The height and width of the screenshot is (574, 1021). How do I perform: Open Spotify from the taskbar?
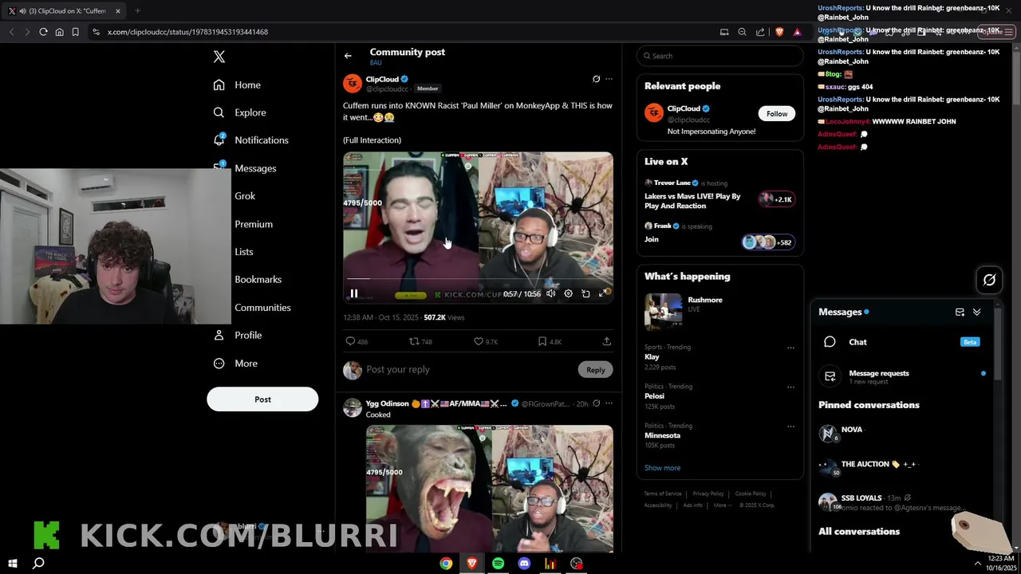click(x=498, y=564)
